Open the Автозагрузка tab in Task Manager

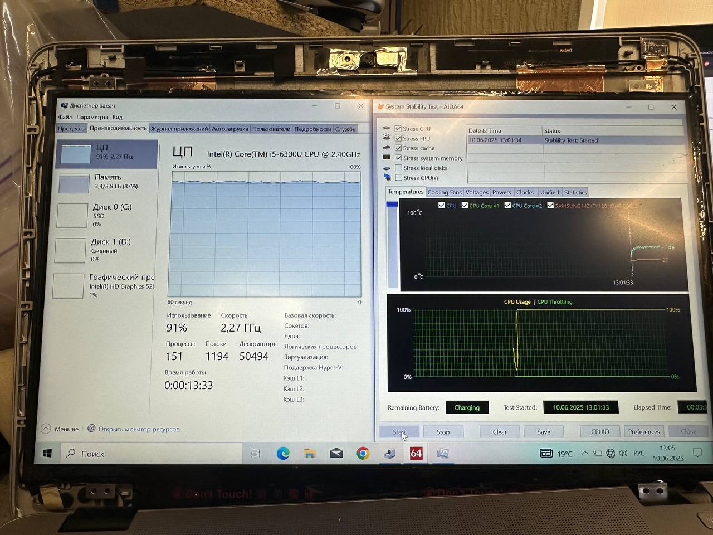pyautogui.click(x=229, y=129)
